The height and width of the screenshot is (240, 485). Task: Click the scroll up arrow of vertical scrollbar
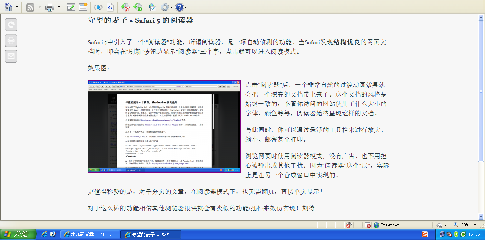pos(481,18)
